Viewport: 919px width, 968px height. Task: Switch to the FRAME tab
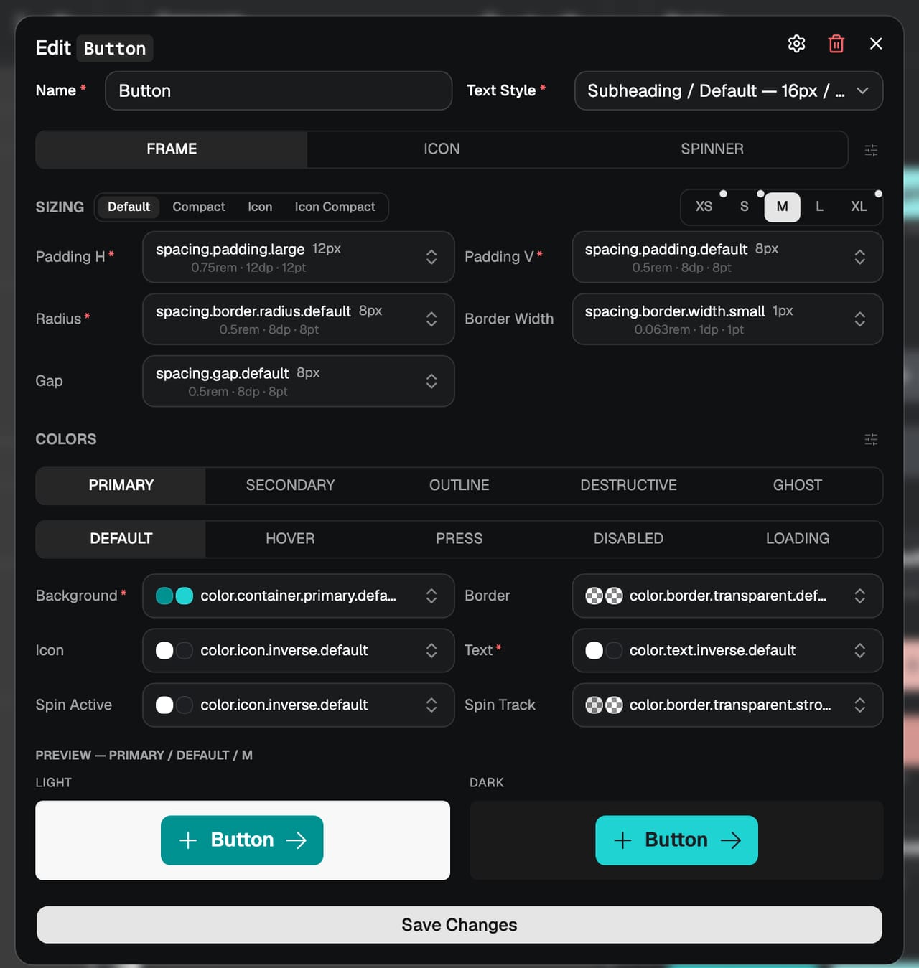[x=172, y=149]
